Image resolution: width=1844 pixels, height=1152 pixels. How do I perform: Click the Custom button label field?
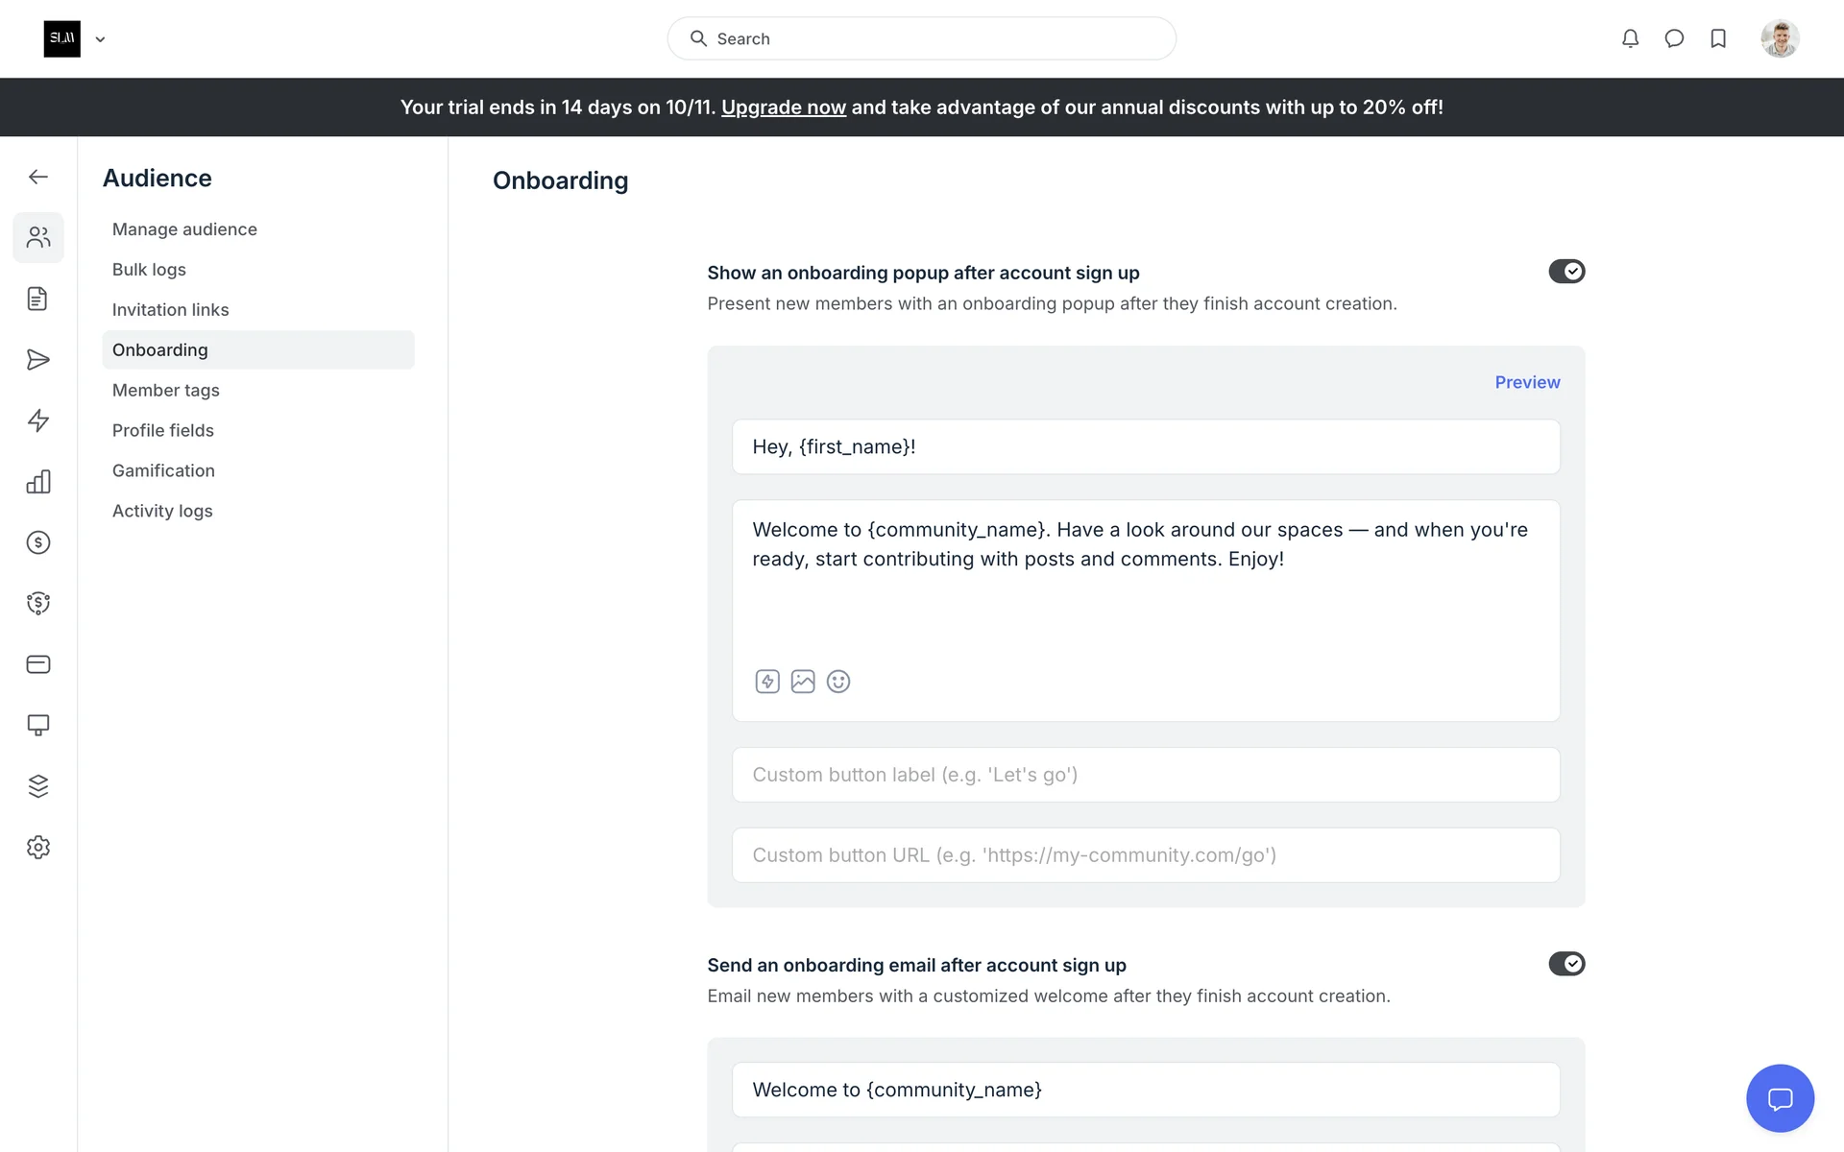click(1145, 775)
